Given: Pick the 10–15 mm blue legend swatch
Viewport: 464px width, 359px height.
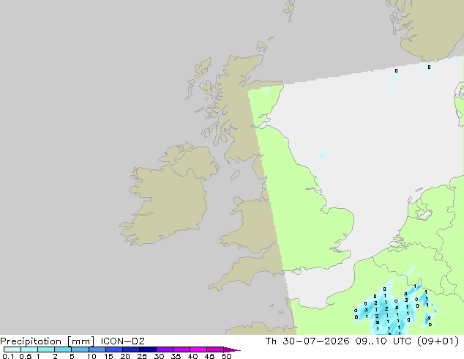Looking at the screenshot, I should [97, 349].
